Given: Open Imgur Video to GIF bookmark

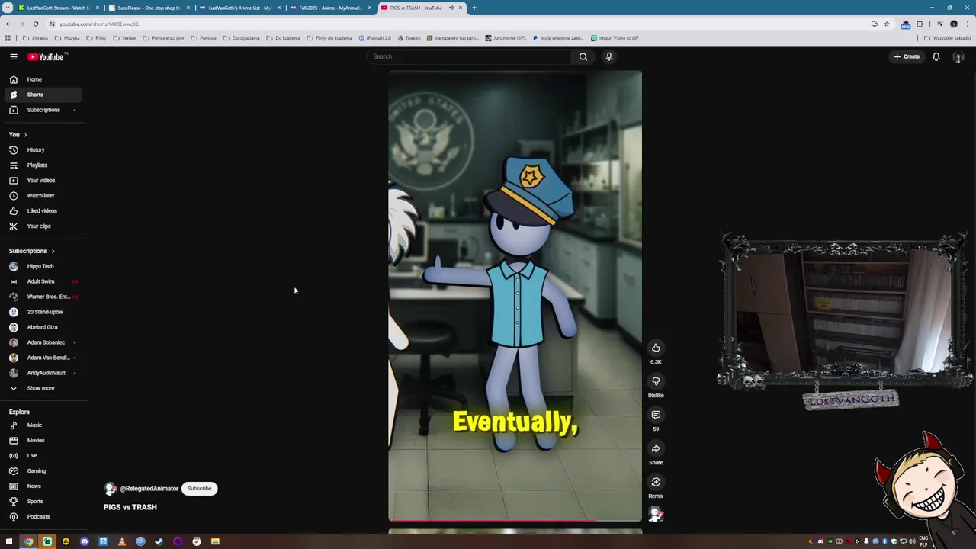Looking at the screenshot, I should tap(615, 38).
